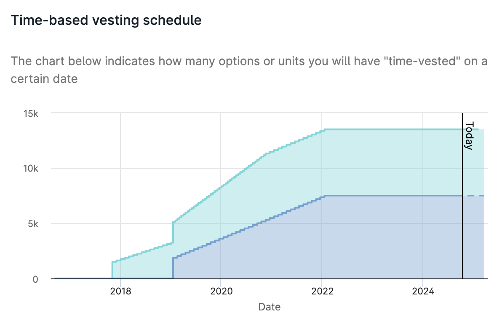
Task: Click the rotated "Today" label text
Action: (469, 135)
